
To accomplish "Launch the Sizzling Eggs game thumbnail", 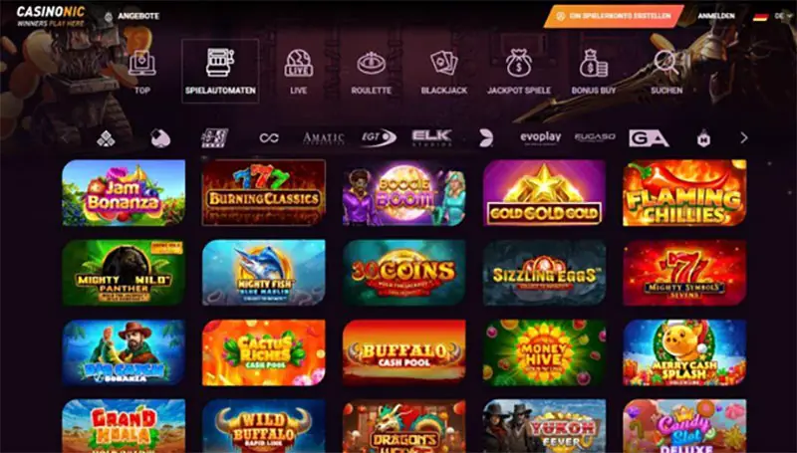I will click(544, 273).
